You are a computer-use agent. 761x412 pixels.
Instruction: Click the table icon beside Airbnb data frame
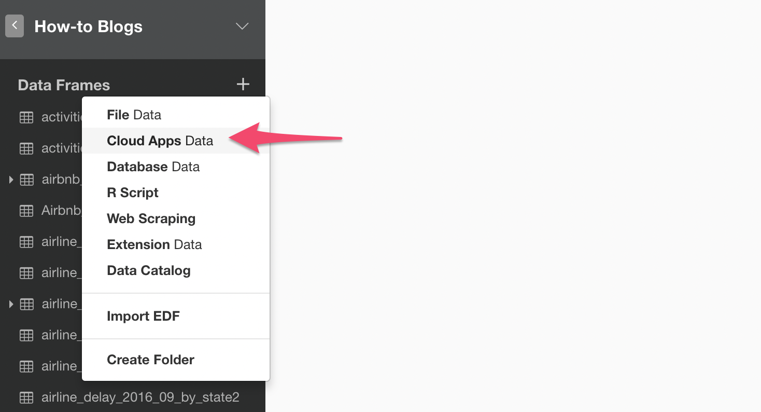pos(26,211)
